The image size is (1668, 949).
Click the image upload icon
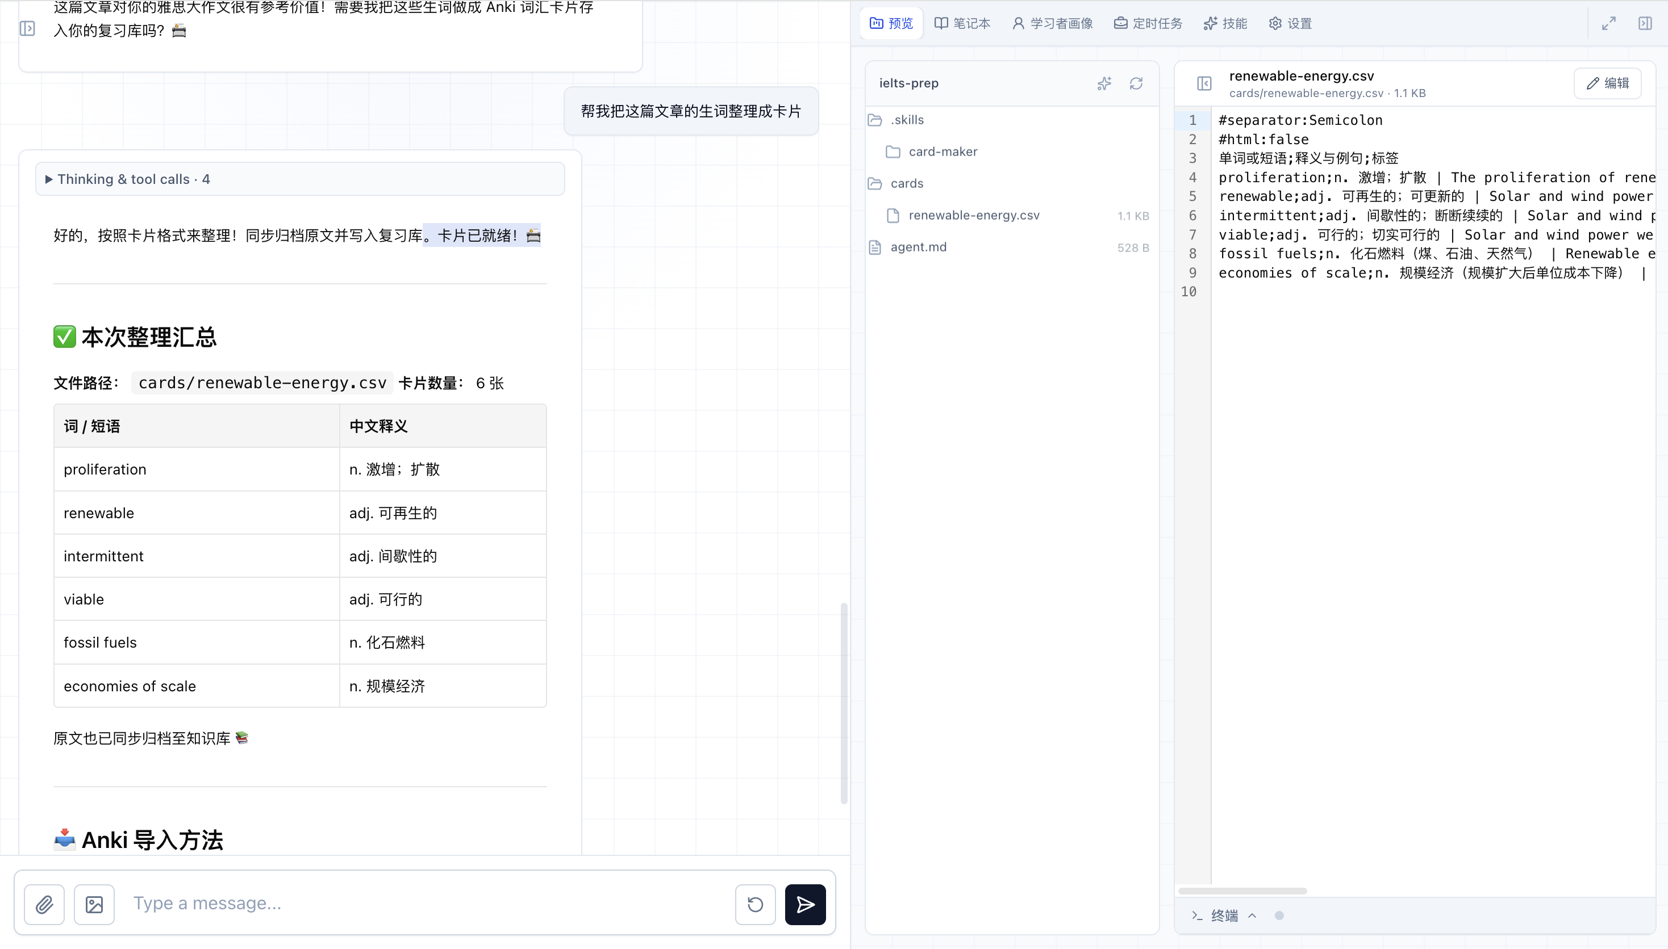(x=94, y=904)
